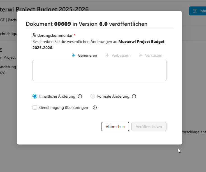Viewport: 206px width, 172px height.
Task: Click the Veröffentlichen button
Action: [149, 127]
